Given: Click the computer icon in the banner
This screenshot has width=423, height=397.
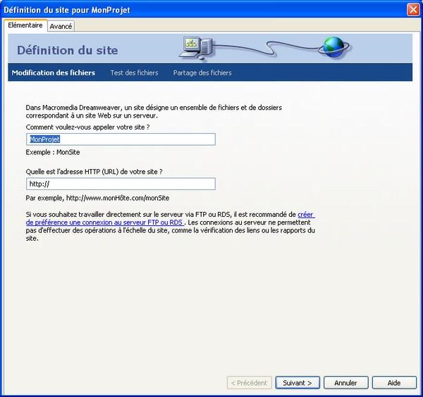Looking at the screenshot, I should click(x=197, y=48).
